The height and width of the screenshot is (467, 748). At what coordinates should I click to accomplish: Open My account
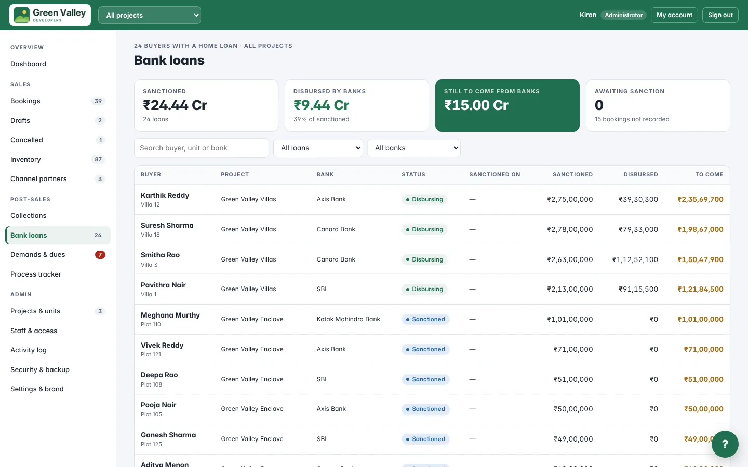674,15
